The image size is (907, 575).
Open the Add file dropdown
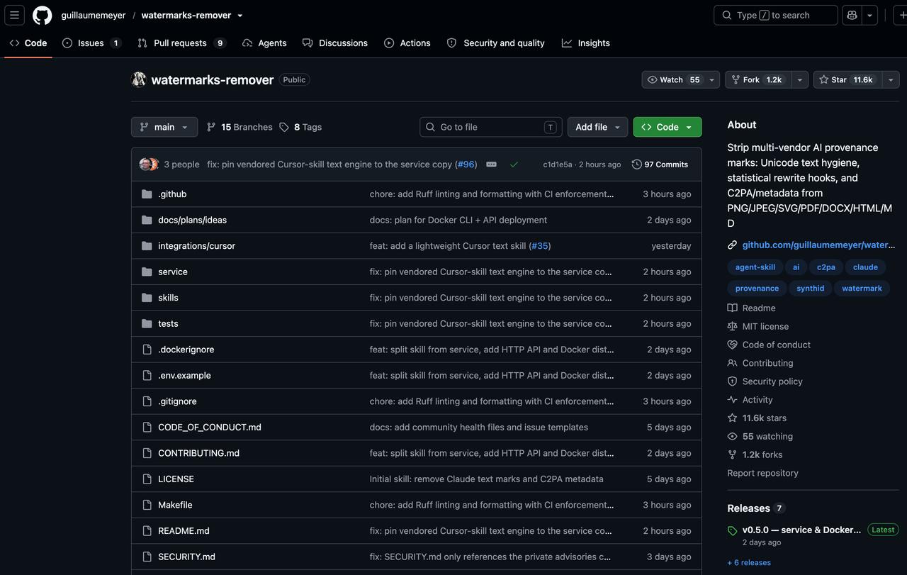tap(597, 127)
